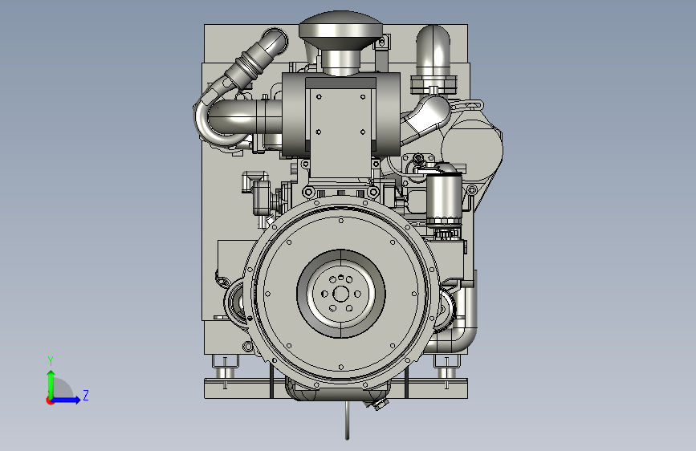Select the rectangular bracket plate with four bolt holes
696x451 pixels.
[x=340, y=132]
